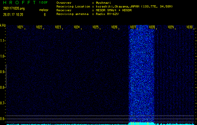The height and width of the screenshot is (125, 197).
Task: Click the timestamp 26.01.17 10:20
Action: point(13,15)
